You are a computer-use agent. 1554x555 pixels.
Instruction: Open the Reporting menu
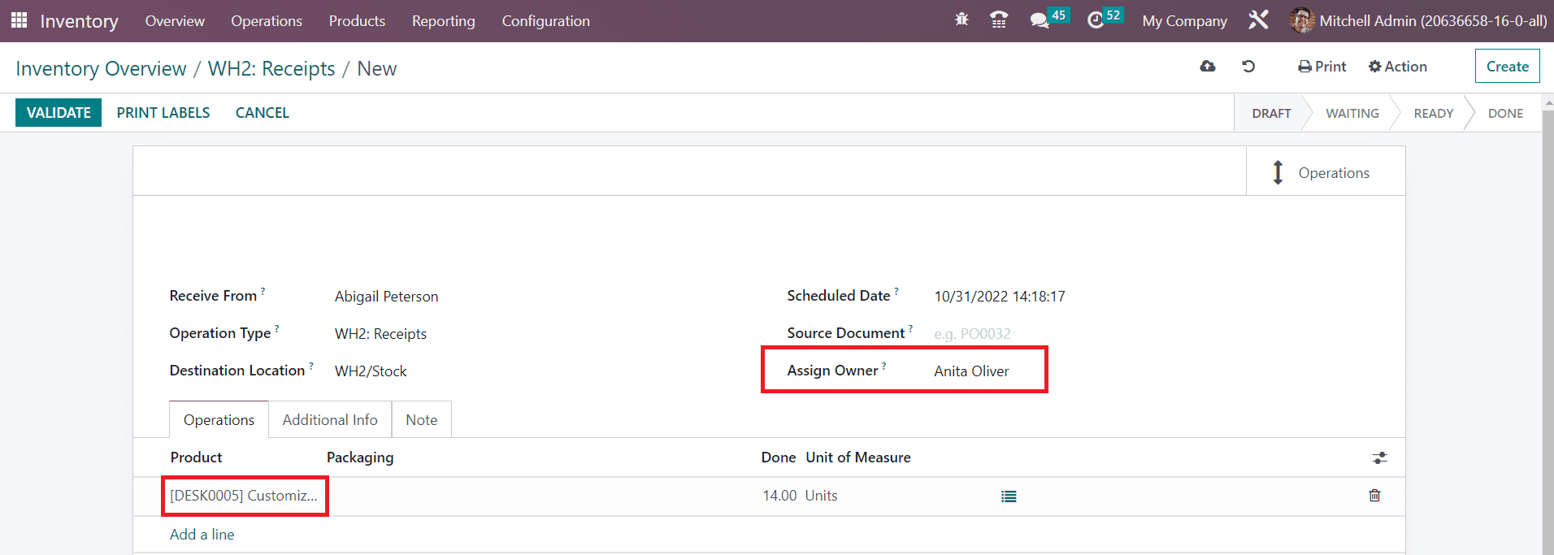coord(443,21)
